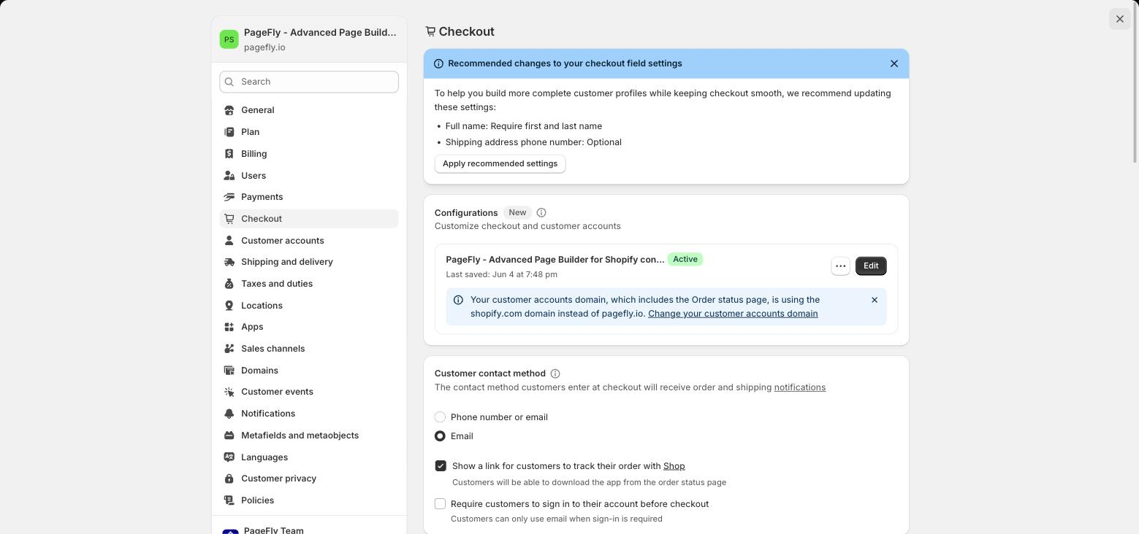Close the settings window
Screen dimensions: 1139x534
pos(1120,19)
